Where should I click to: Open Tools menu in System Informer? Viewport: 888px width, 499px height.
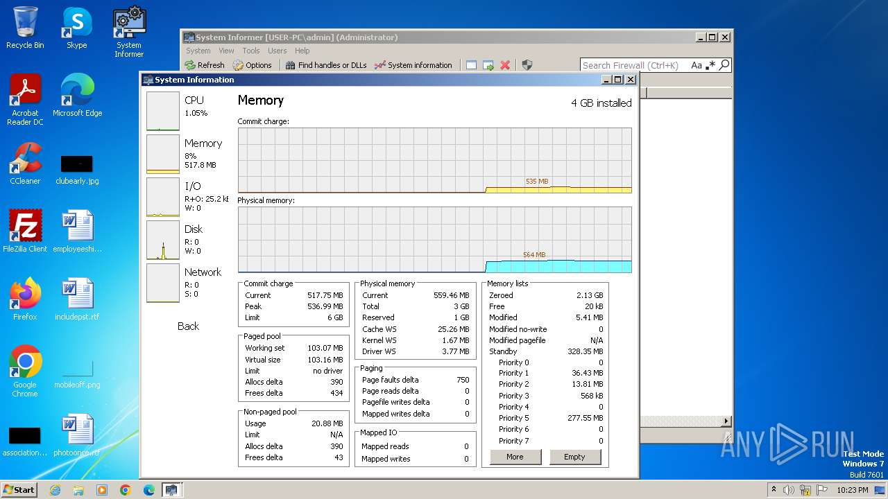pos(251,51)
